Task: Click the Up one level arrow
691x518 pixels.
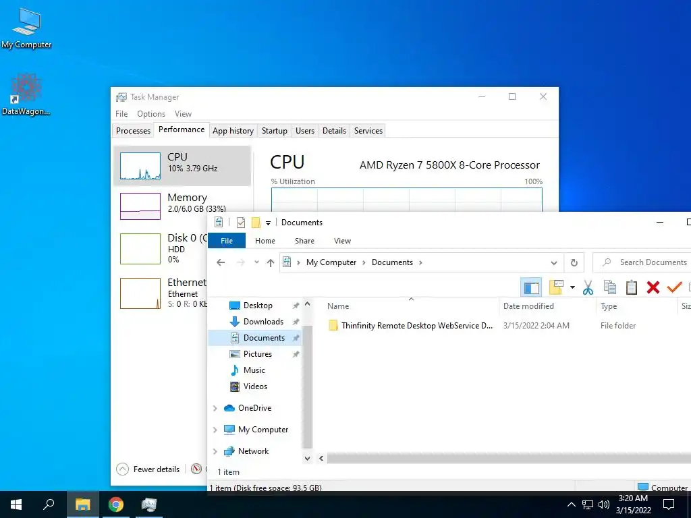Action: [271, 262]
